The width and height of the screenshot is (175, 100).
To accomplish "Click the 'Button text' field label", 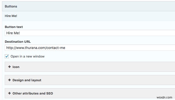I will 14,27.
